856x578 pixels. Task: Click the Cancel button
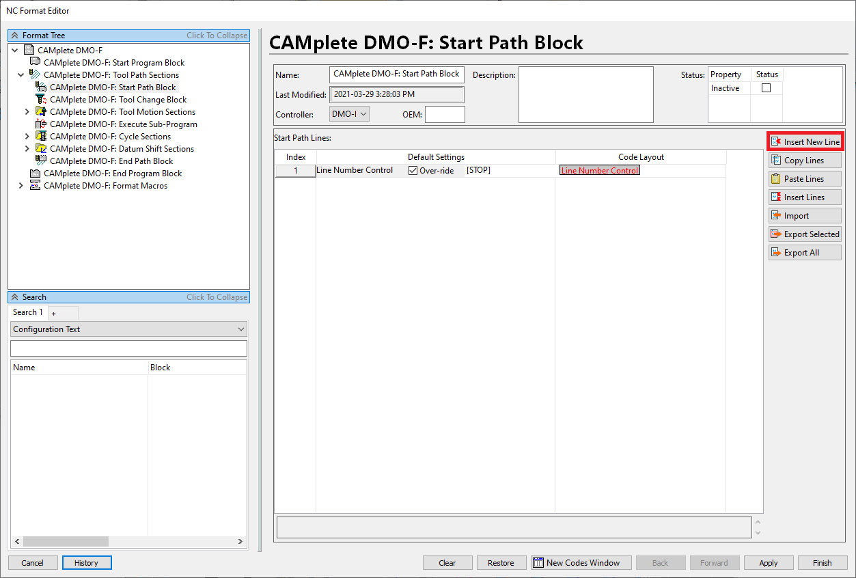point(33,563)
